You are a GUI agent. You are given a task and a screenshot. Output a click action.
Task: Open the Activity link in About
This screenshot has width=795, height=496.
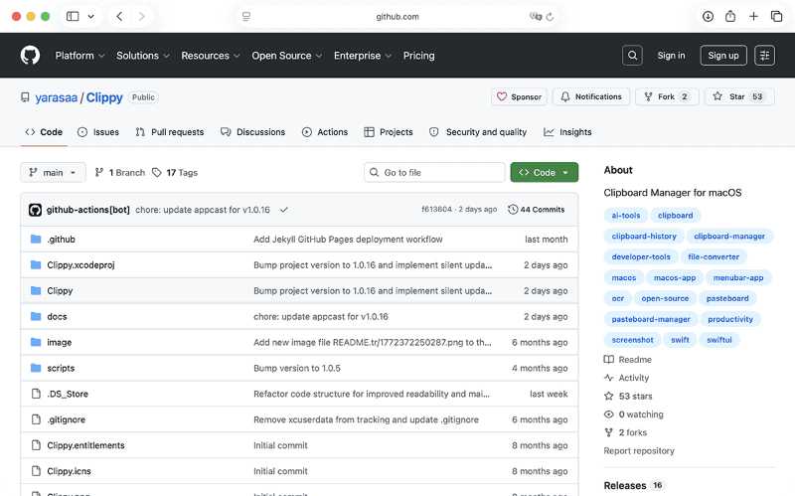pyautogui.click(x=626, y=378)
